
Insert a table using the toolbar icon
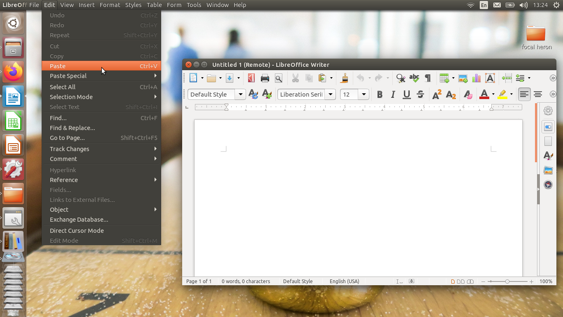click(444, 78)
